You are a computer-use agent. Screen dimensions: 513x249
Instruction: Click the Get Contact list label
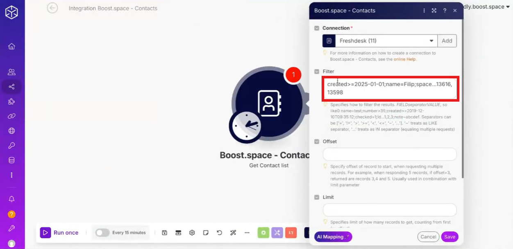(269, 165)
